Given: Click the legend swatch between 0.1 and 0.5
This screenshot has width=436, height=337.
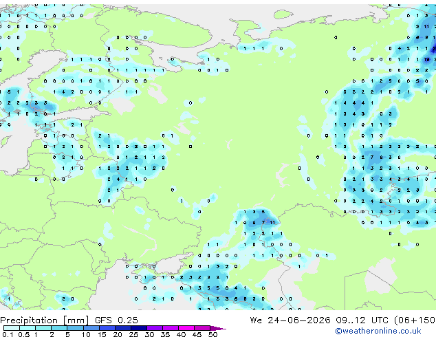Looking at the screenshot, I should (12, 328).
